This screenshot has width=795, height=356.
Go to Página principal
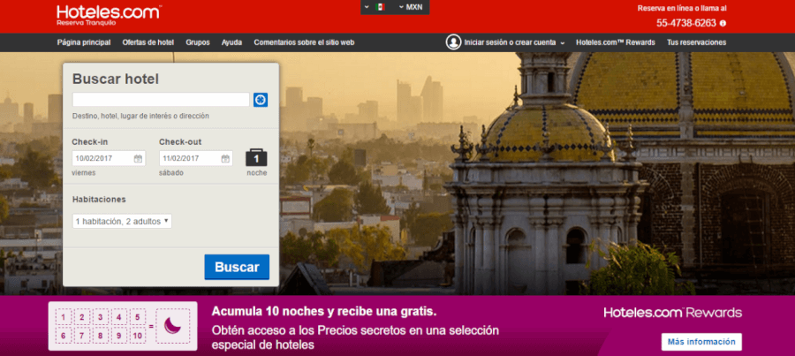point(84,42)
